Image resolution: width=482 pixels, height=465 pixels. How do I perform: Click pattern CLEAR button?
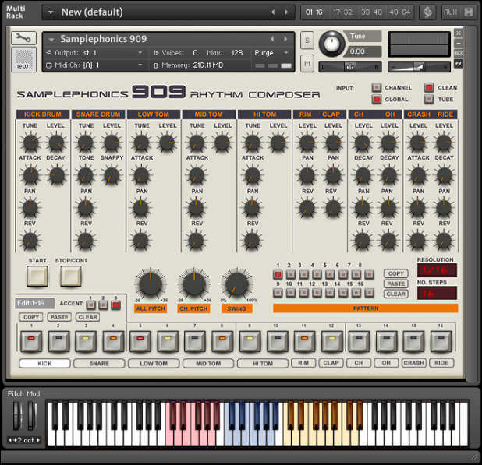pos(396,294)
